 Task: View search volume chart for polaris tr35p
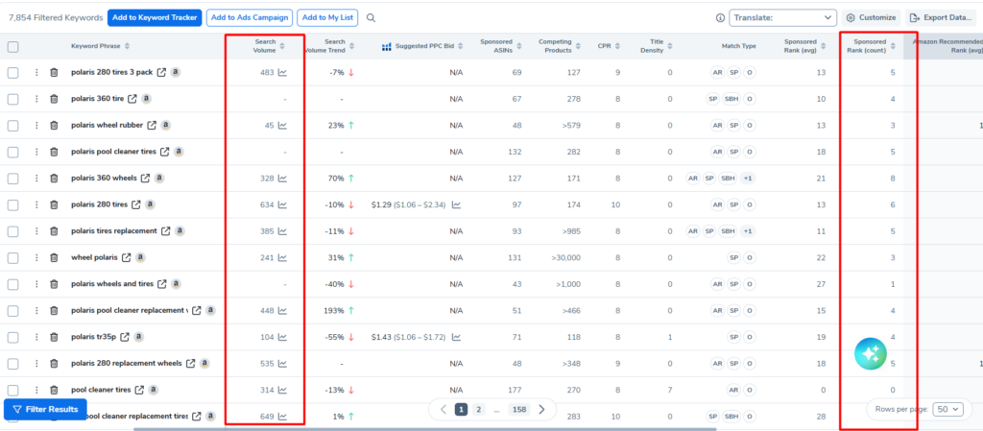pos(283,337)
